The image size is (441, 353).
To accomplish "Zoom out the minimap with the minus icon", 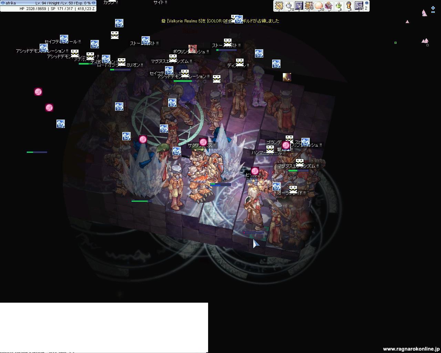I will [x=433, y=12].
